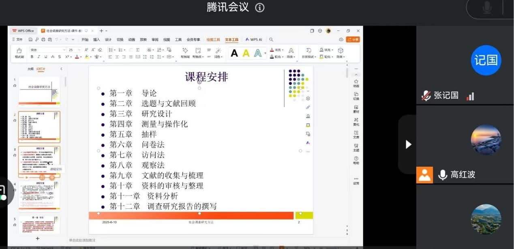Image resolution: width=514 pixels, height=249 pixels.
Task: Click the orange 分享 share button
Action: 353,40
